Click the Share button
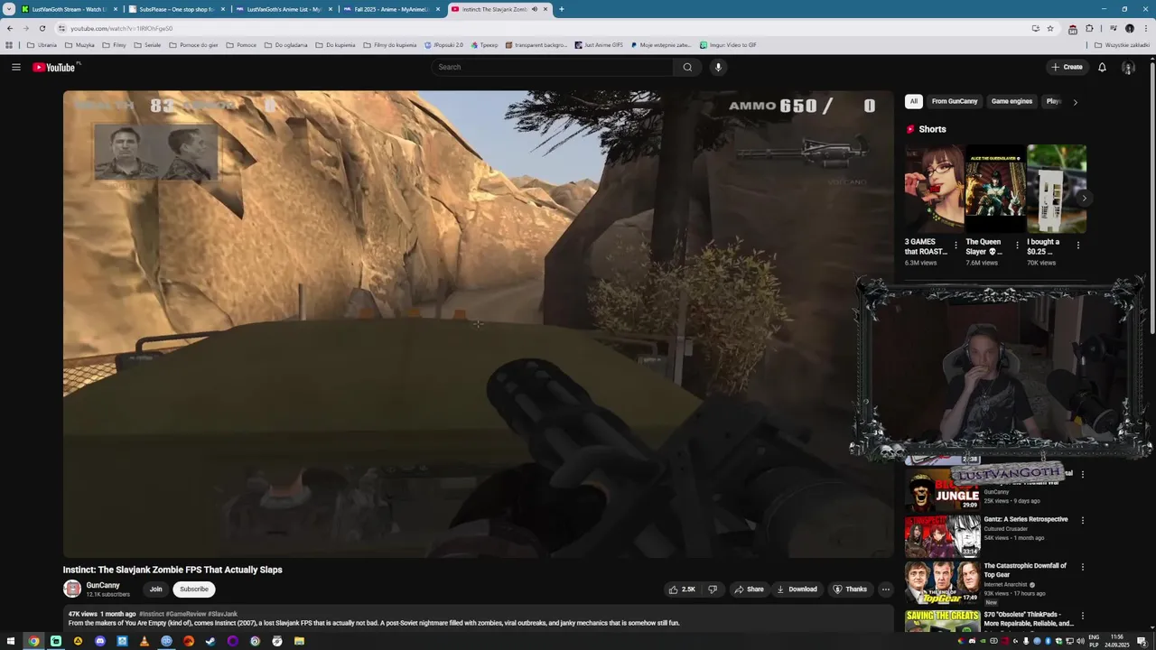1156x650 pixels. point(749,590)
